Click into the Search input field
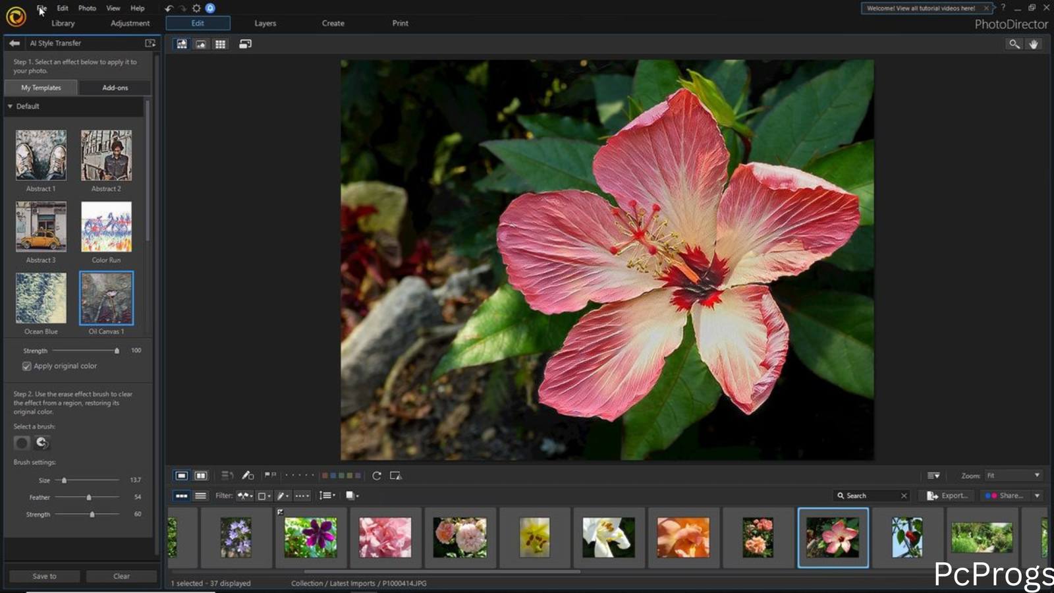The width and height of the screenshot is (1054, 593). tap(871, 495)
